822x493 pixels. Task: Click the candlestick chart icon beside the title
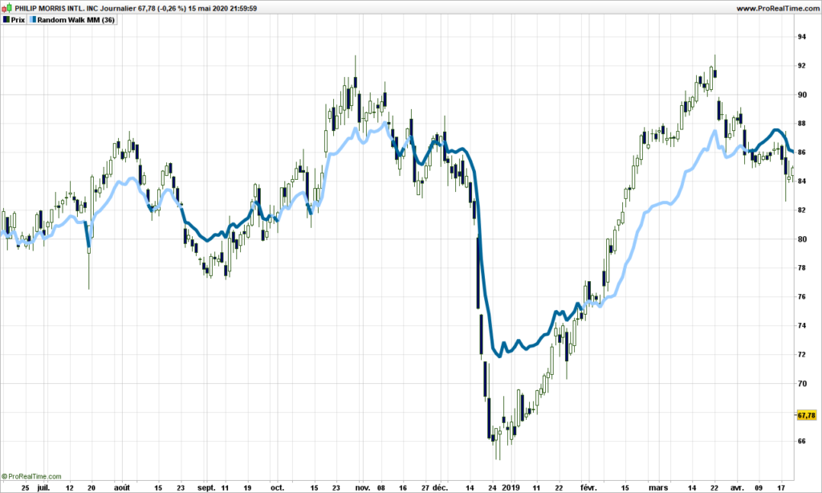coord(6,8)
